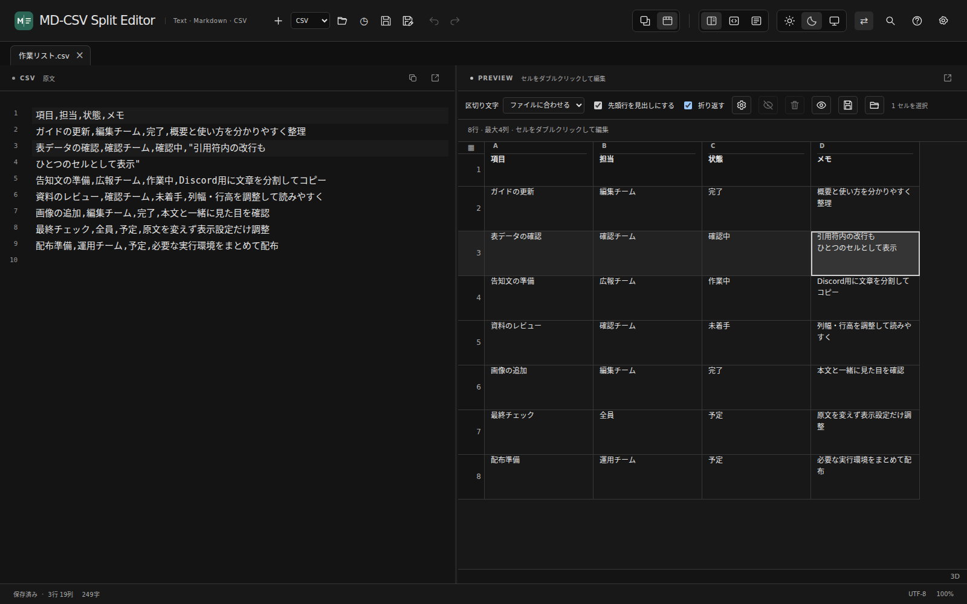This screenshot has height=604, width=967.
Task: Undo the last edit
Action: pos(434,21)
